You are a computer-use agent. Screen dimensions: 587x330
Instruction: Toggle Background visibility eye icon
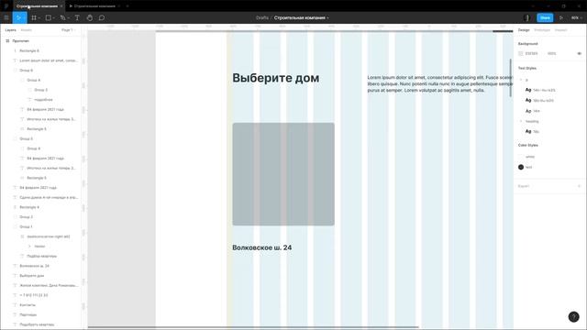point(579,53)
